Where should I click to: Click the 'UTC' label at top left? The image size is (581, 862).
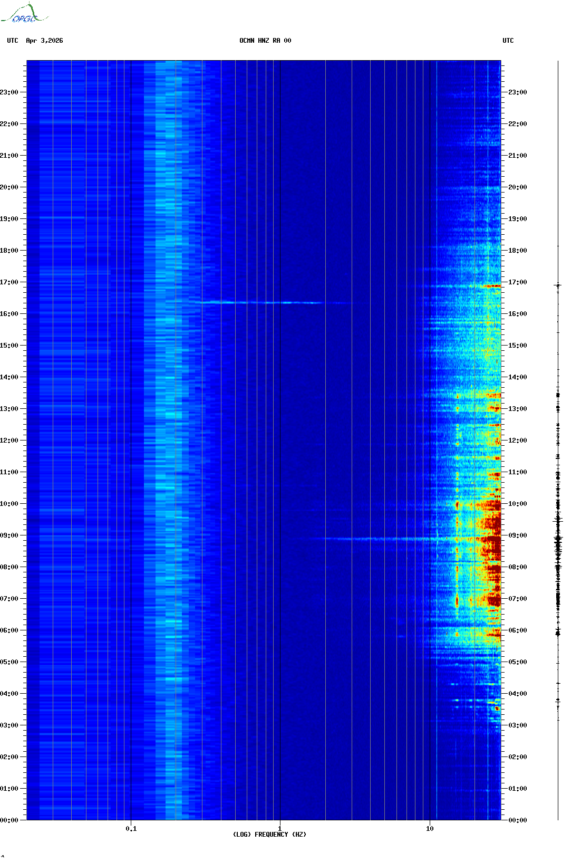point(13,41)
